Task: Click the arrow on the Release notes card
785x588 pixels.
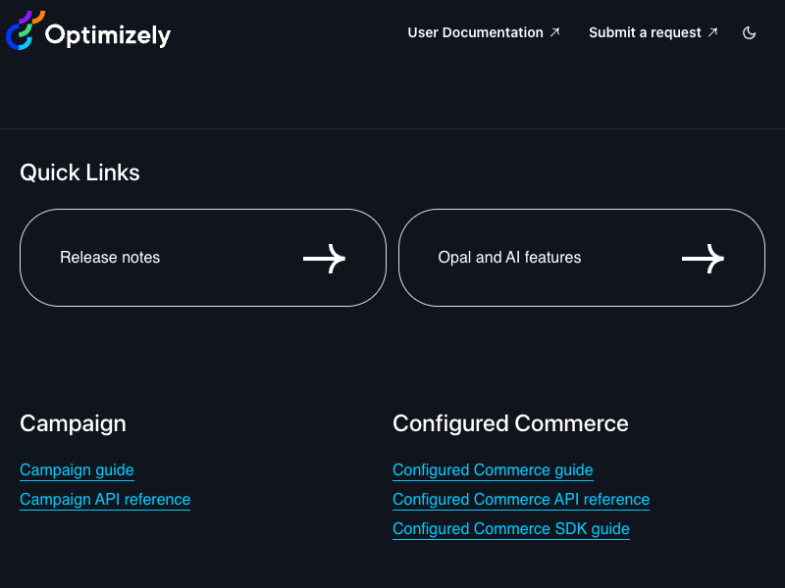Action: [325, 259]
